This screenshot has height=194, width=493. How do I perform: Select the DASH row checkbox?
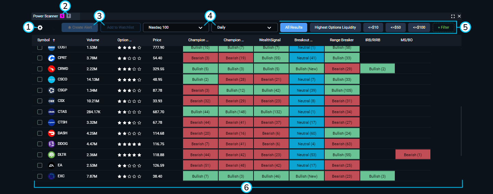pyautogui.click(x=40, y=133)
